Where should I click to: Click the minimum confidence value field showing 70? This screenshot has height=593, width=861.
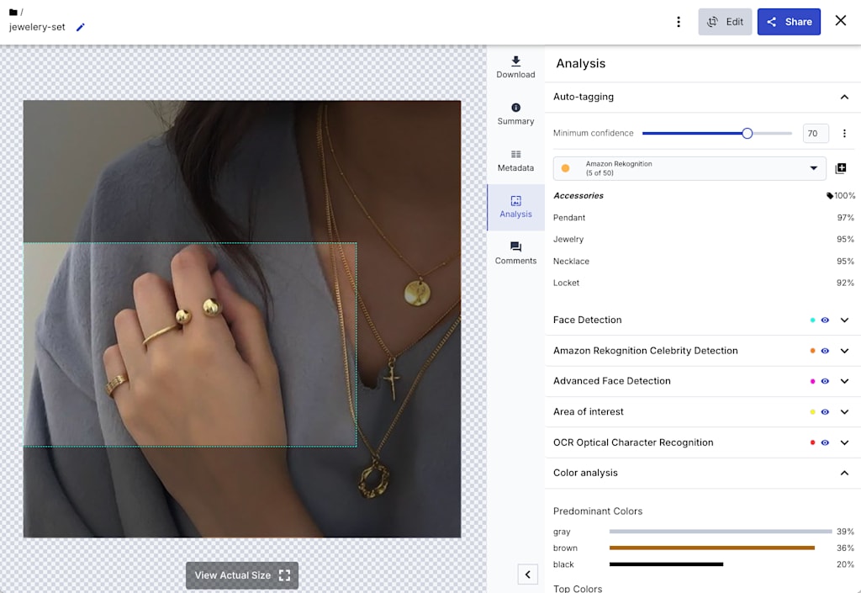pyautogui.click(x=816, y=134)
